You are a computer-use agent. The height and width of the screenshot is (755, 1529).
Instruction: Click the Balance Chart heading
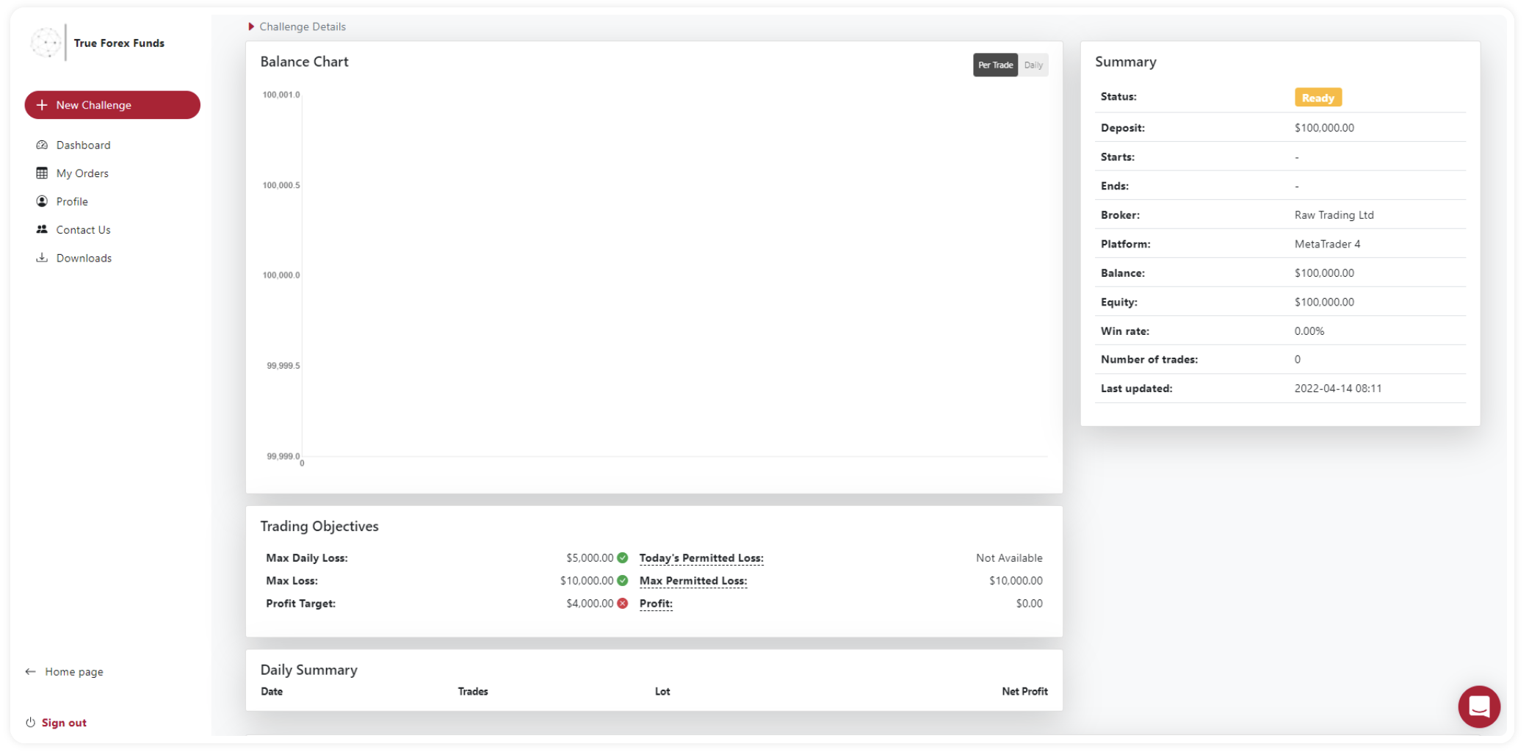tap(304, 62)
